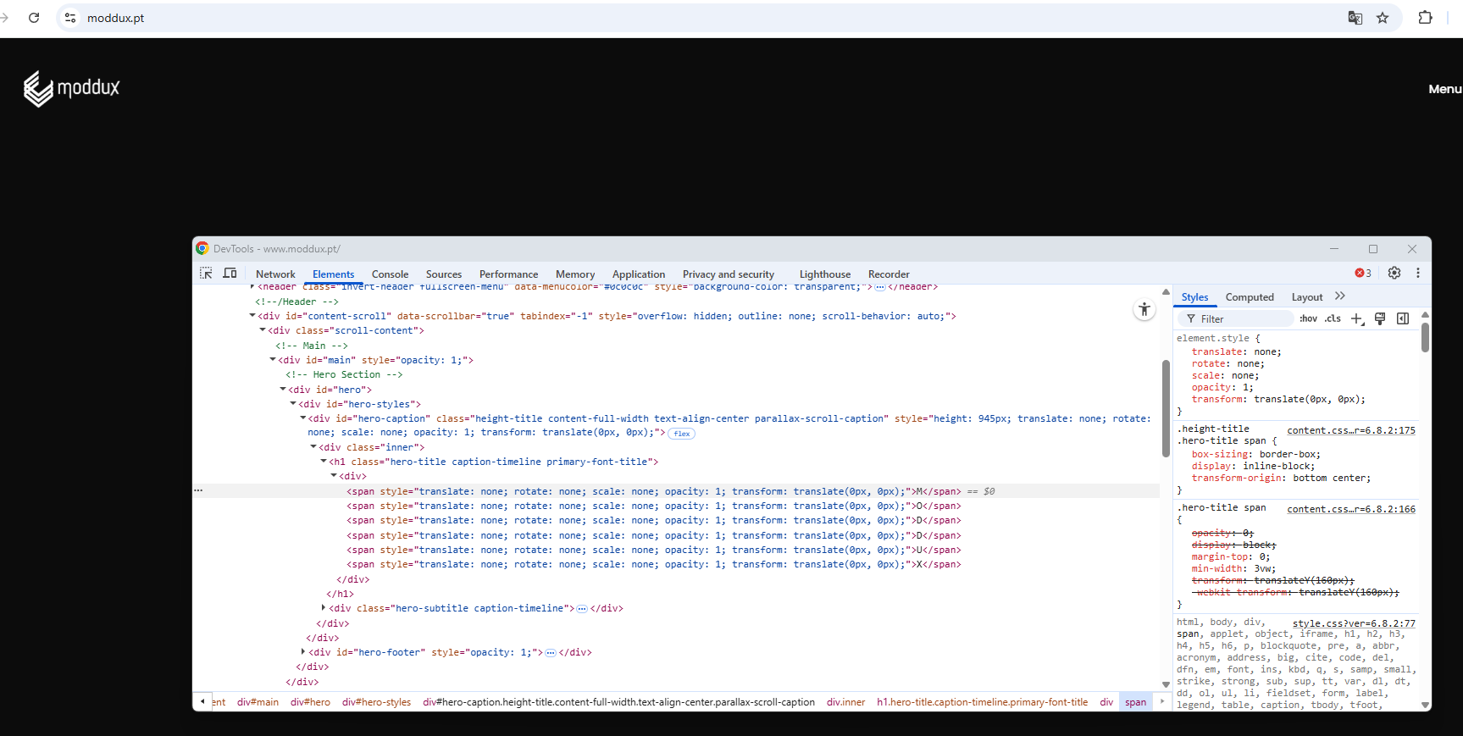This screenshot has width=1463, height=736.
Task: Switch to the Network tab
Action: point(275,274)
